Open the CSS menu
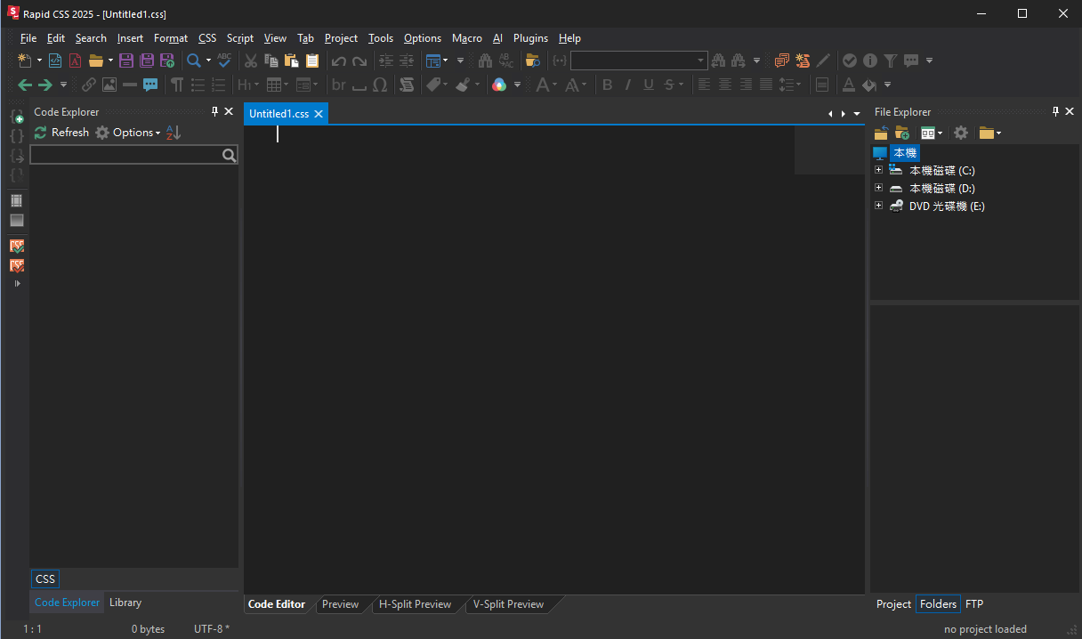 tap(207, 38)
